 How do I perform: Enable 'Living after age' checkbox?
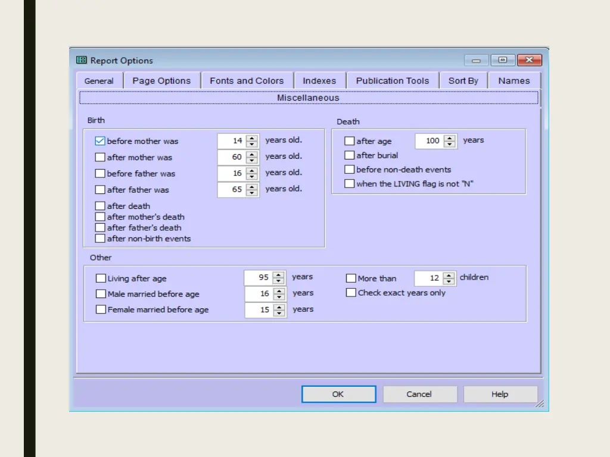point(101,278)
